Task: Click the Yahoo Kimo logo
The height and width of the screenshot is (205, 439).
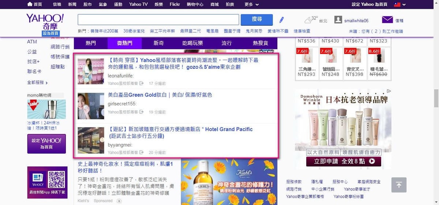Action: [x=45, y=22]
